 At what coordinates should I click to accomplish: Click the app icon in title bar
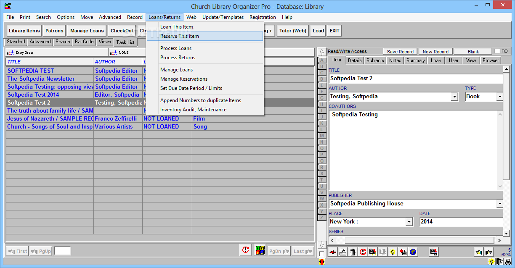click(x=7, y=6)
